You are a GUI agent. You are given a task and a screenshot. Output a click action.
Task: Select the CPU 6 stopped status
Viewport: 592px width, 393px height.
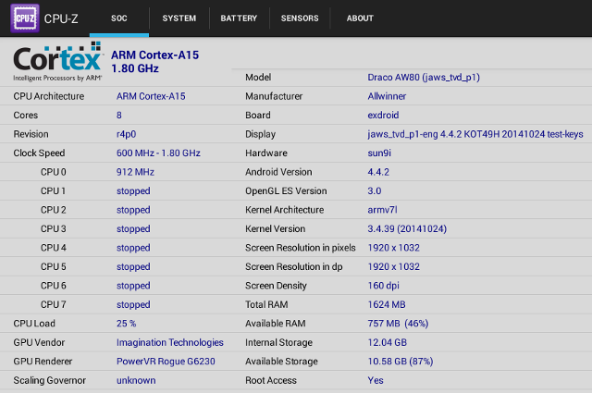coord(133,286)
